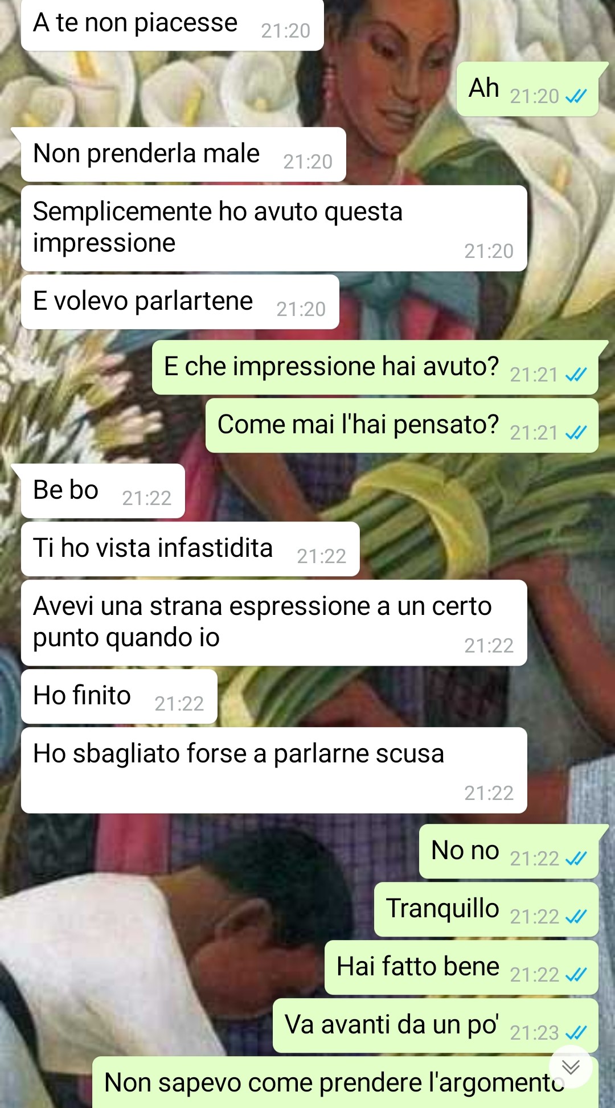Tap read ticks on 'Hai fatto bene' message
The height and width of the screenshot is (1108, 615).
576,975
